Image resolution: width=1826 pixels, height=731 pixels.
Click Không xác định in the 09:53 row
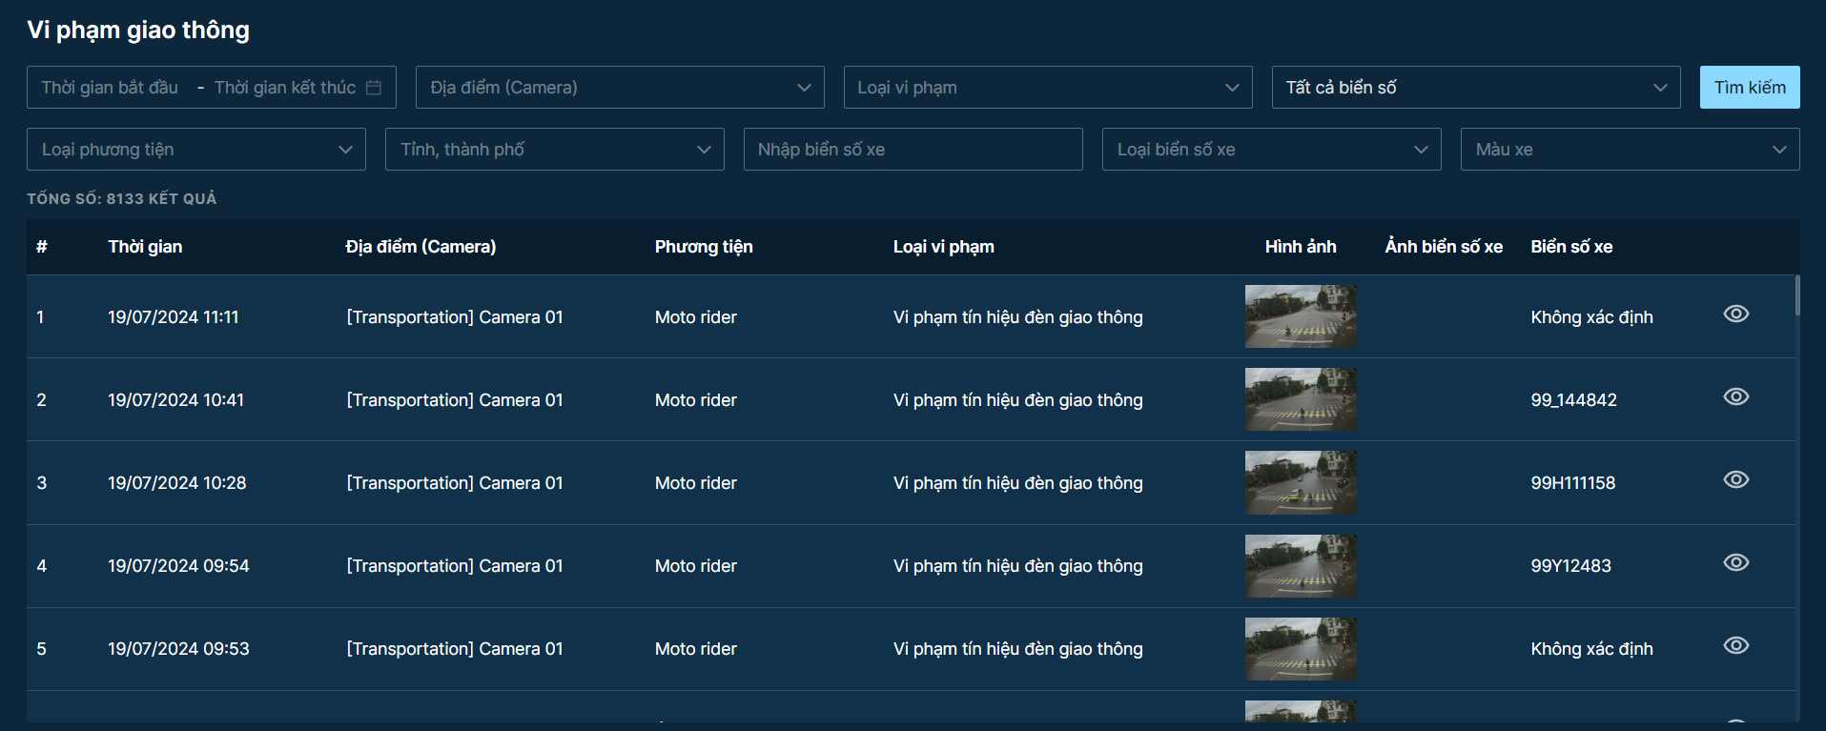(x=1592, y=649)
